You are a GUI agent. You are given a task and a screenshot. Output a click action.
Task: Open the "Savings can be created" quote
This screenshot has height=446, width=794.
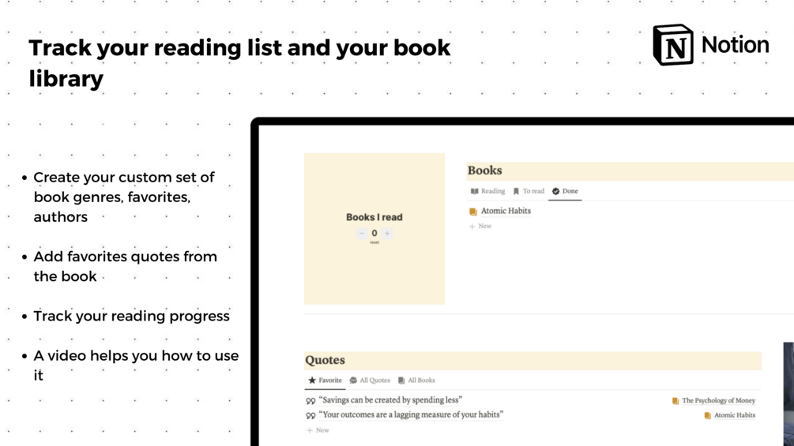(390, 400)
